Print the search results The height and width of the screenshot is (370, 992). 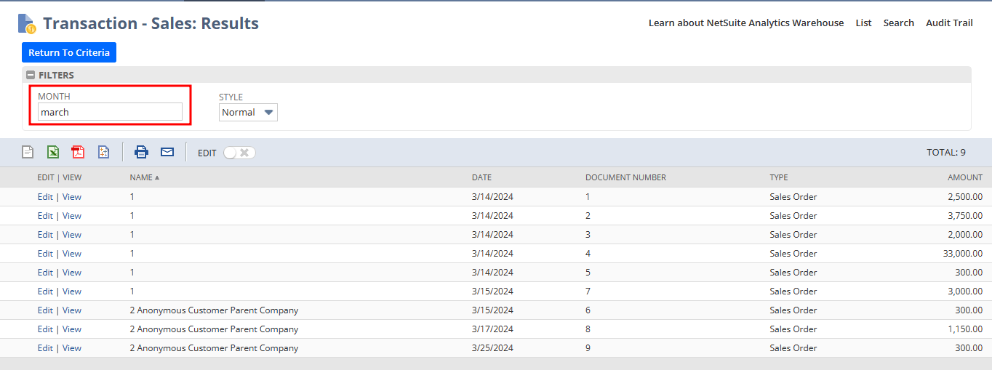point(141,152)
